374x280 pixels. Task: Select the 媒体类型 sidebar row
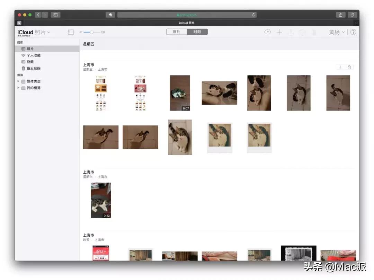pos(47,81)
